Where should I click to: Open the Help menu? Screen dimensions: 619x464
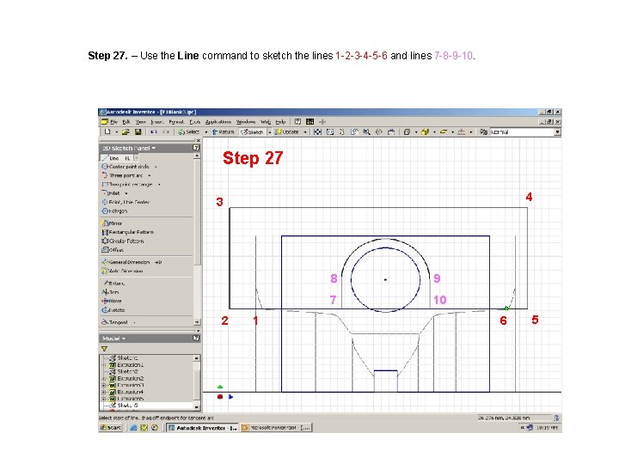coord(280,122)
